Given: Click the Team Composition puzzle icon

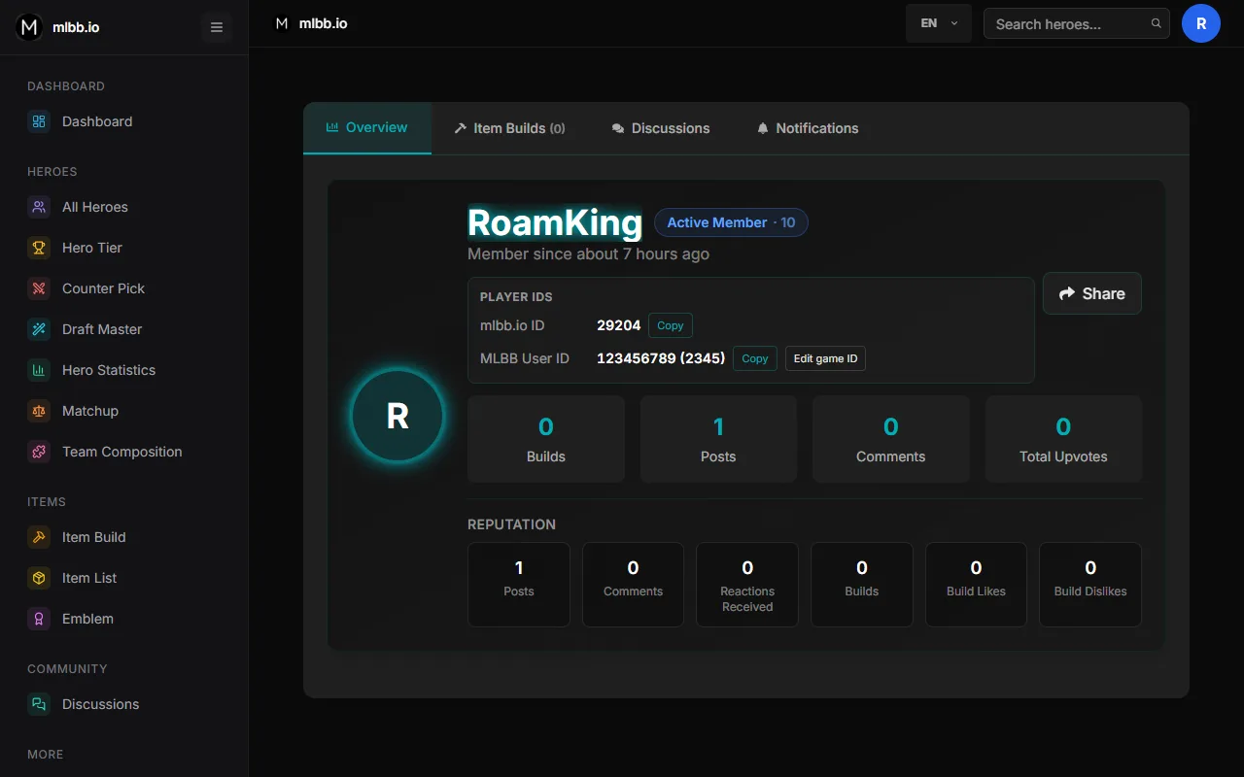Looking at the screenshot, I should click(39, 452).
